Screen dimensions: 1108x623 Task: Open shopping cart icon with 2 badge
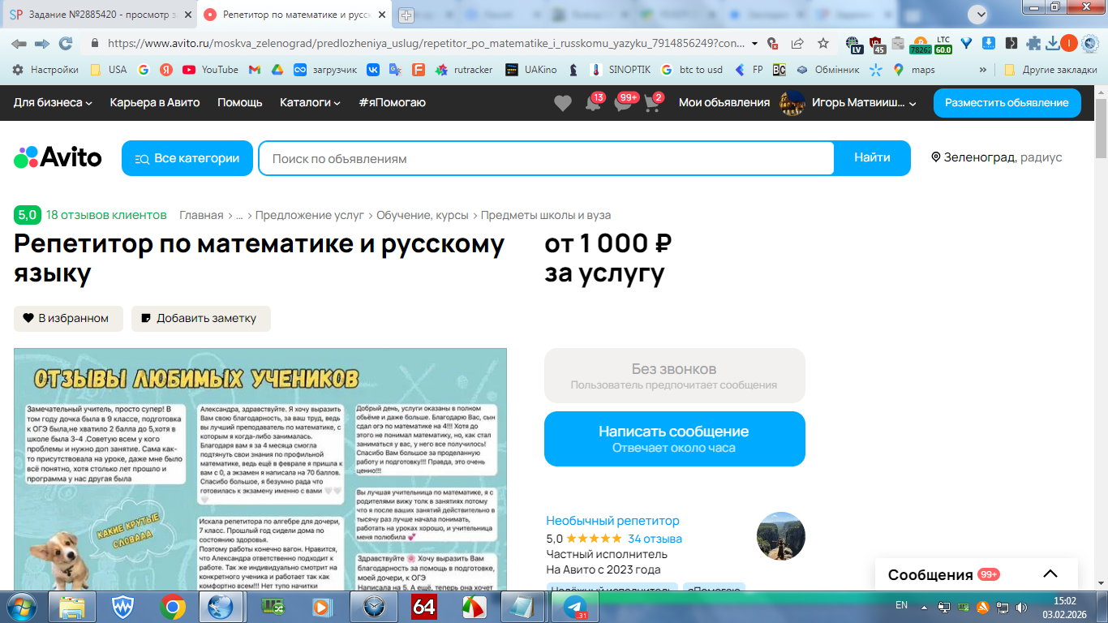(651, 103)
